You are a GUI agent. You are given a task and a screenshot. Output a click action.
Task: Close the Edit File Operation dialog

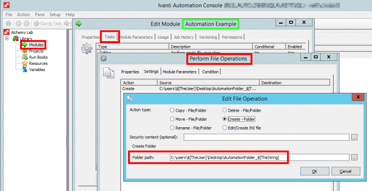[358, 97]
